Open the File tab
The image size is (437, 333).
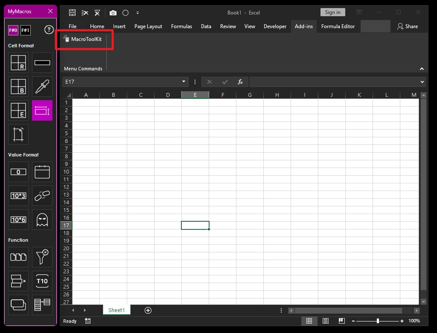pos(73,26)
